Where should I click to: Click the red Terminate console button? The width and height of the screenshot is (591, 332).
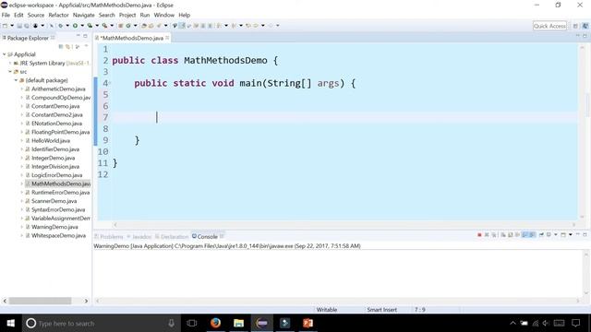coord(479,235)
